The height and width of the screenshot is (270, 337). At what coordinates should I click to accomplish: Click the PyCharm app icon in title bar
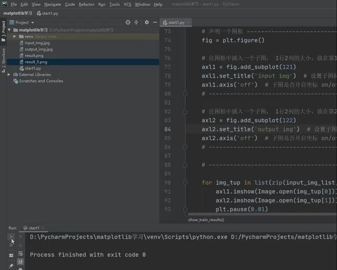coord(4,4)
